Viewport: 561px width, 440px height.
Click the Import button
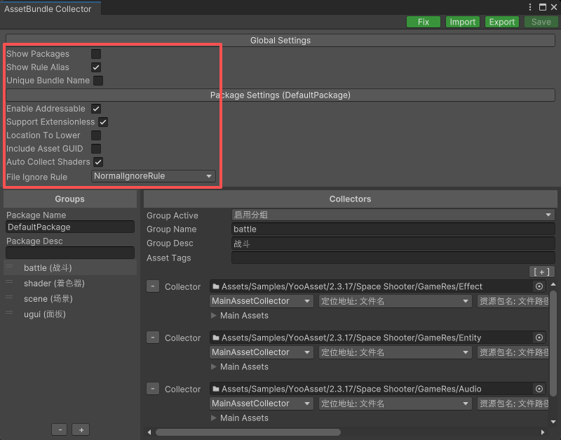click(463, 22)
